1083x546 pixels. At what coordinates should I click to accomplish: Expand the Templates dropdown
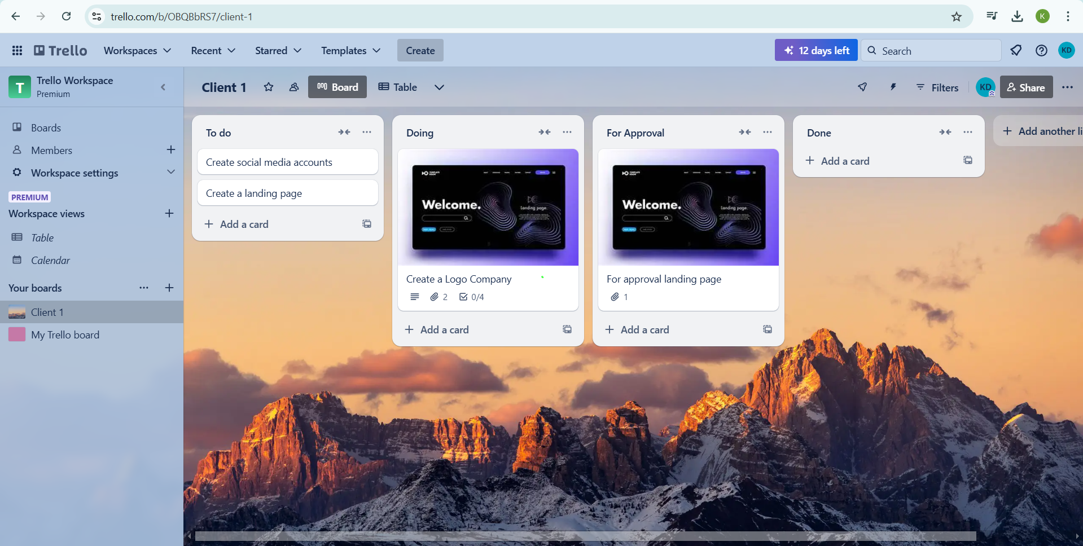point(350,51)
